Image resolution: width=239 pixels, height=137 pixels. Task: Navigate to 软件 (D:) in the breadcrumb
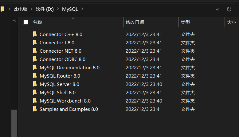tap(45, 9)
